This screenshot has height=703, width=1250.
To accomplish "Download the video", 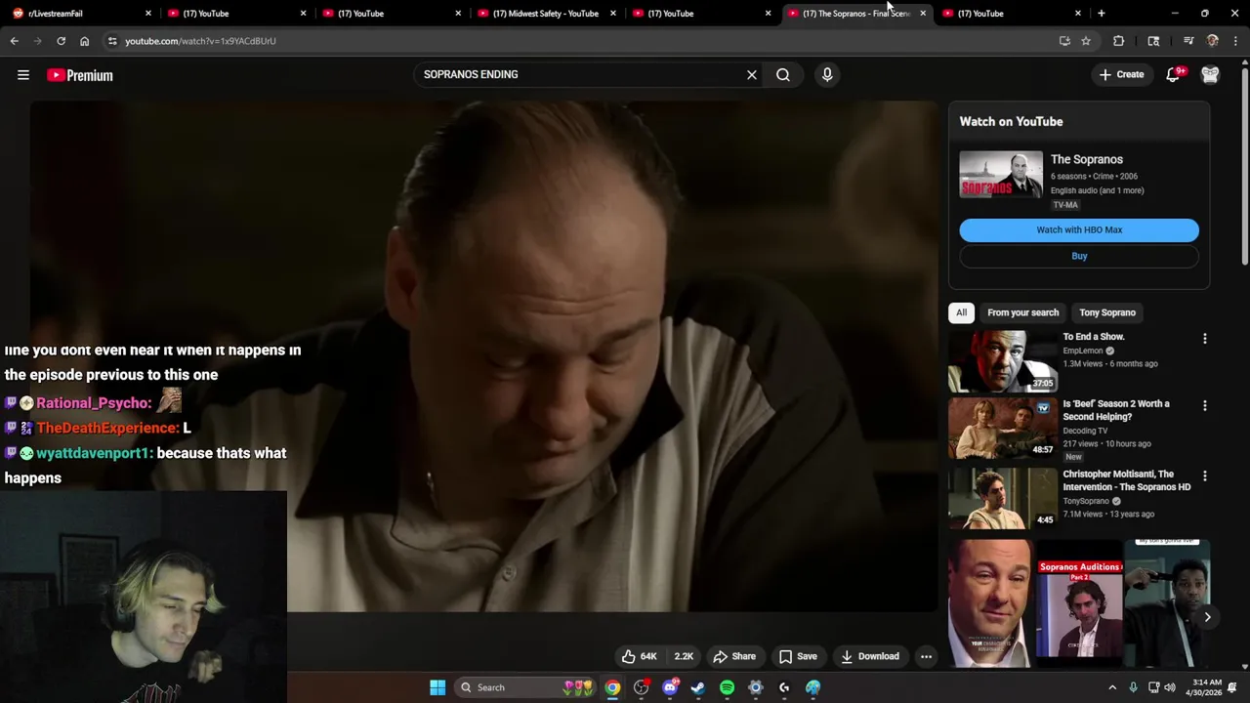I will [870, 656].
